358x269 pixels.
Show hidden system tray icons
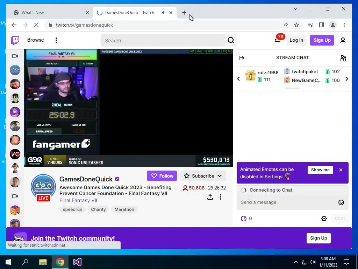point(296,262)
